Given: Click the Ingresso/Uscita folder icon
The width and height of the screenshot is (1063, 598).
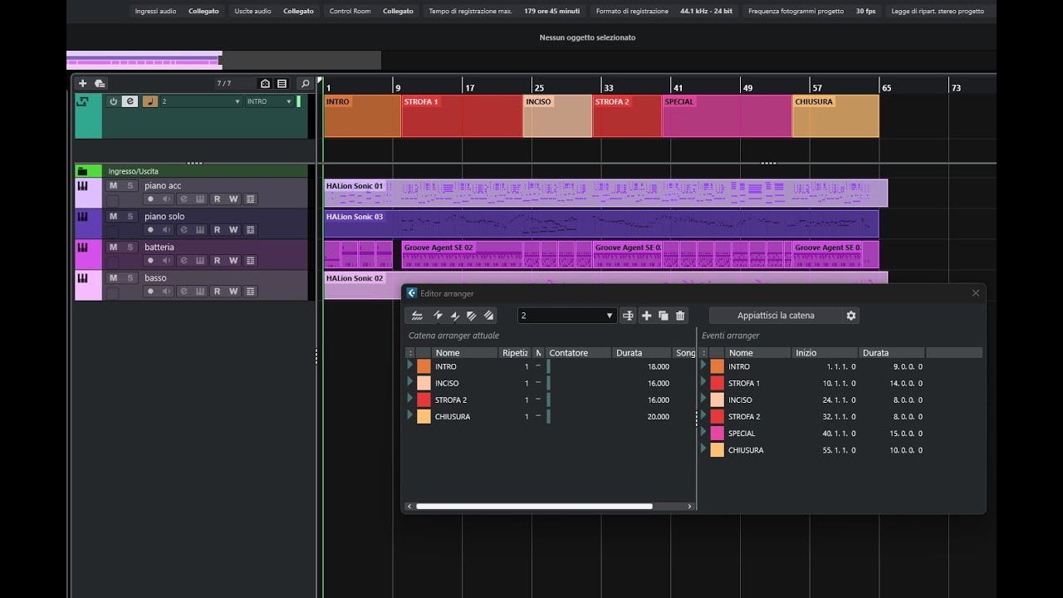Looking at the screenshot, I should point(82,171).
